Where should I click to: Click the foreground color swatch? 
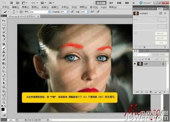(x=3, y=109)
